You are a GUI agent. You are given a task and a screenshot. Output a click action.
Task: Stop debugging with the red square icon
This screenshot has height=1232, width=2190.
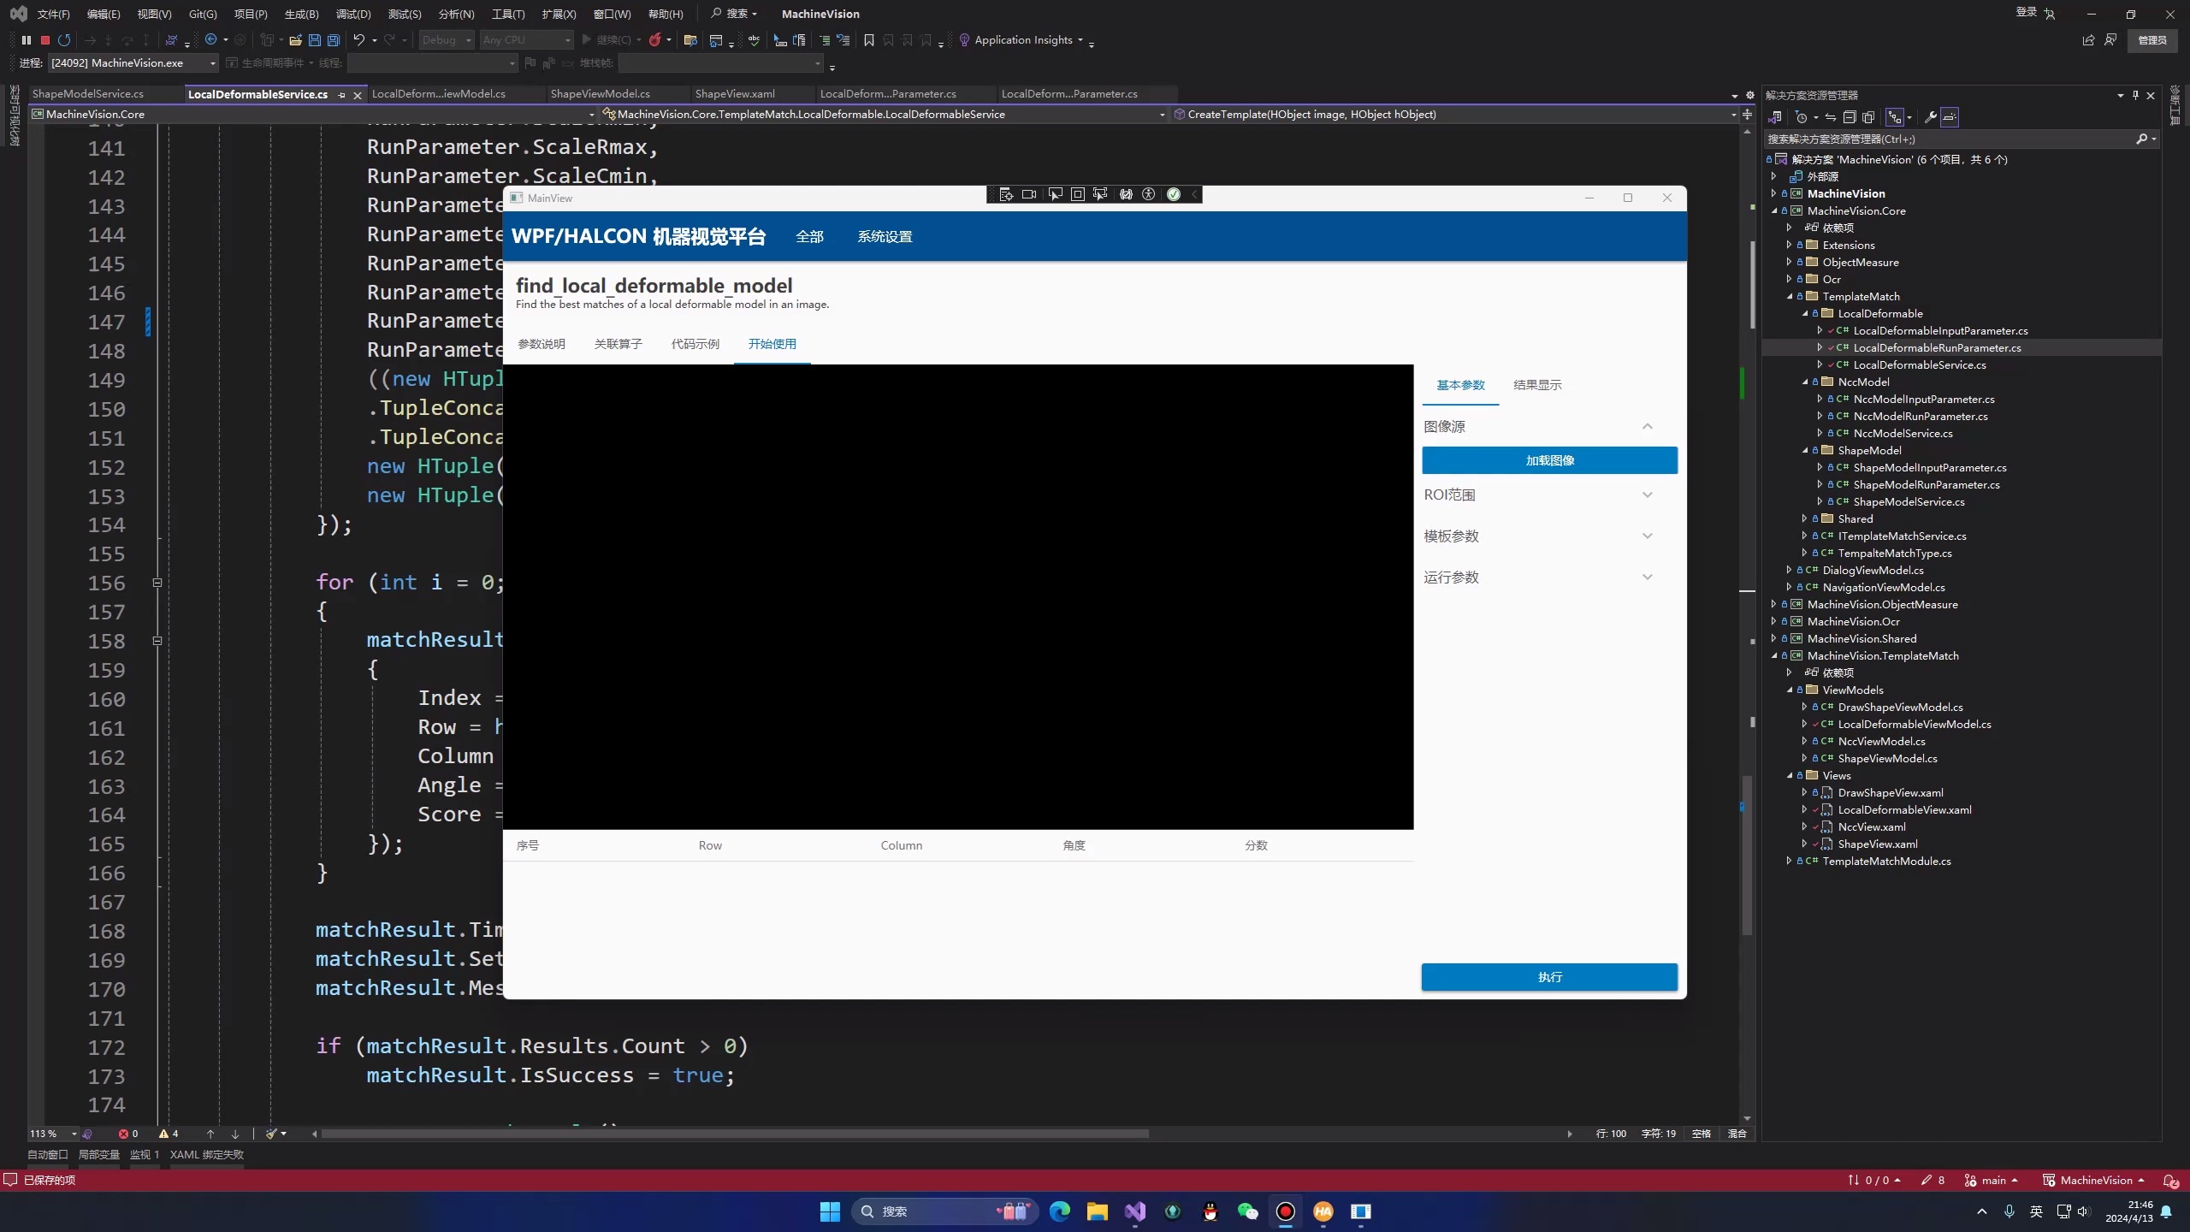45,40
